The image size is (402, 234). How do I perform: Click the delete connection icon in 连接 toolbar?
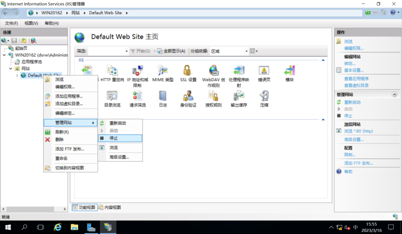[33, 41]
